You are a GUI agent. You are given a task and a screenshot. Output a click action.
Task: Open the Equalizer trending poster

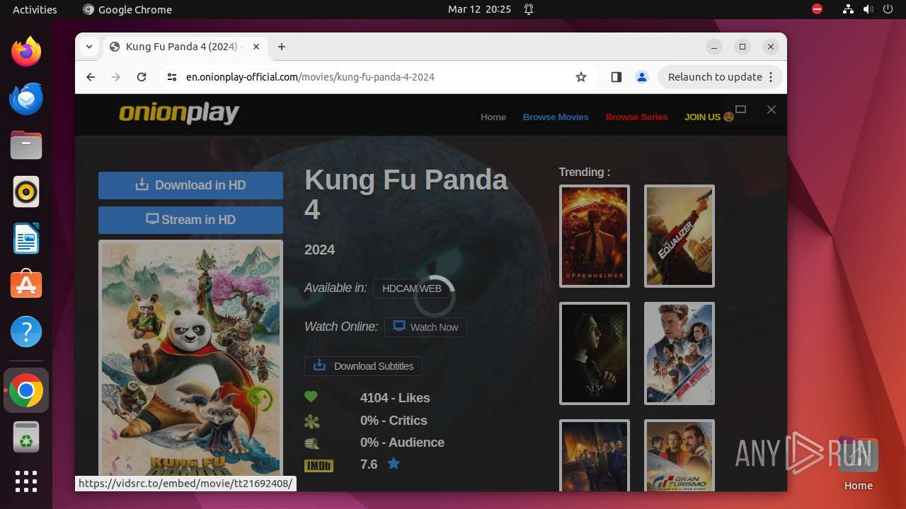pos(679,236)
